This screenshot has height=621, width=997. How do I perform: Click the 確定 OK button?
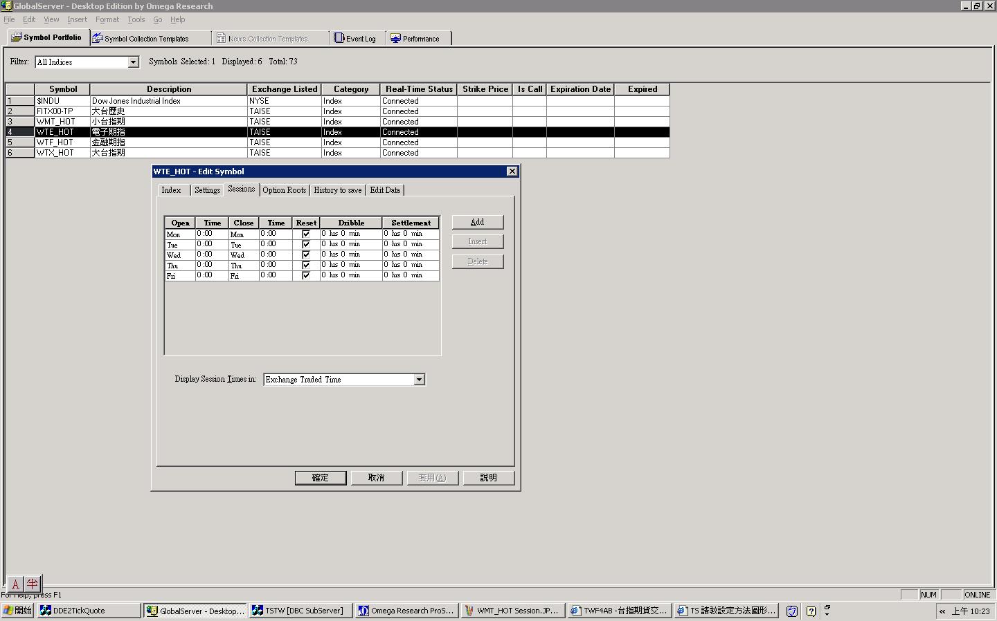[x=321, y=478]
